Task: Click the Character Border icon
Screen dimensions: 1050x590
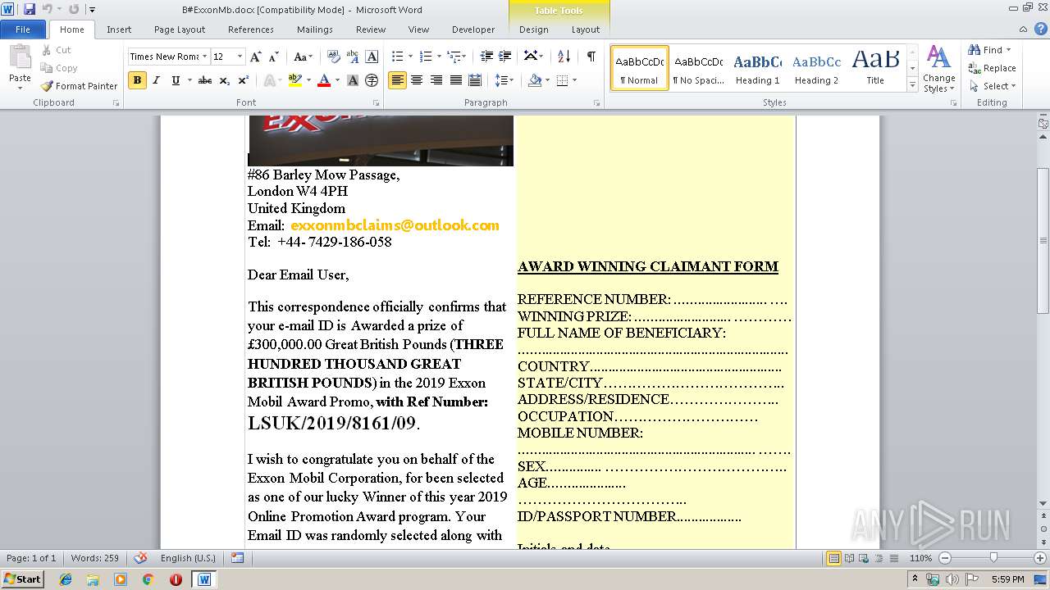Action: point(372,57)
